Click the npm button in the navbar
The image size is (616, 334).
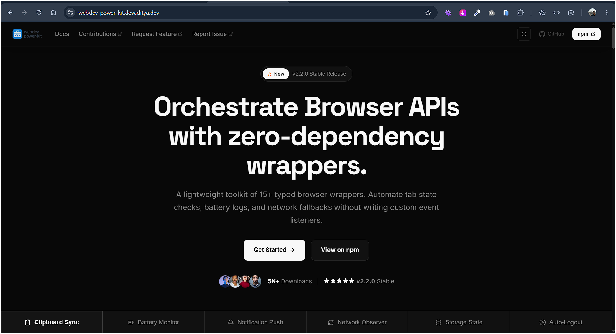pos(586,34)
